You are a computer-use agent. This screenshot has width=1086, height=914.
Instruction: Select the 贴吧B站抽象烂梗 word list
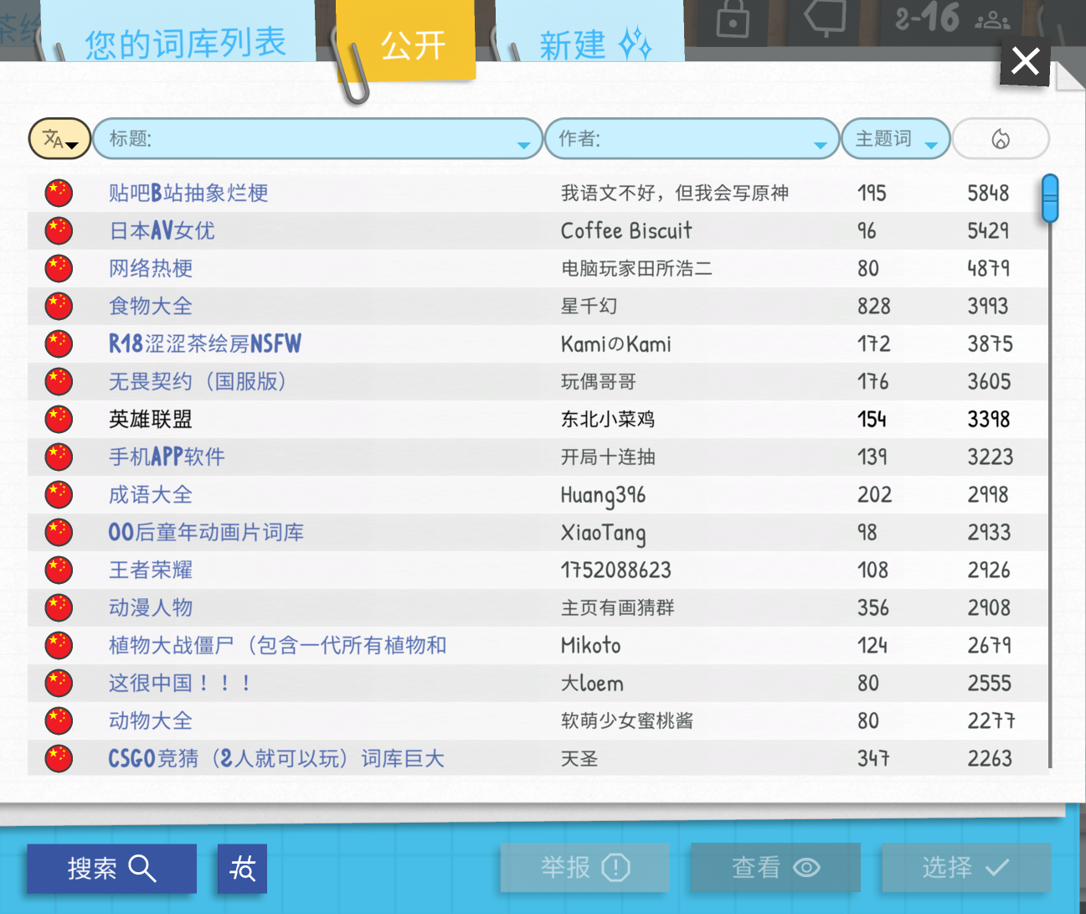538,193
